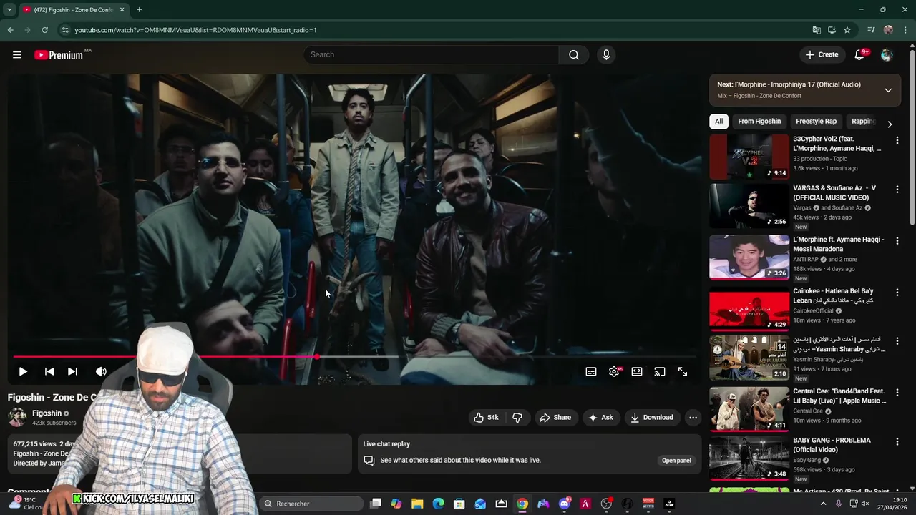Open the account avatar menu
916x515 pixels.
(887, 55)
